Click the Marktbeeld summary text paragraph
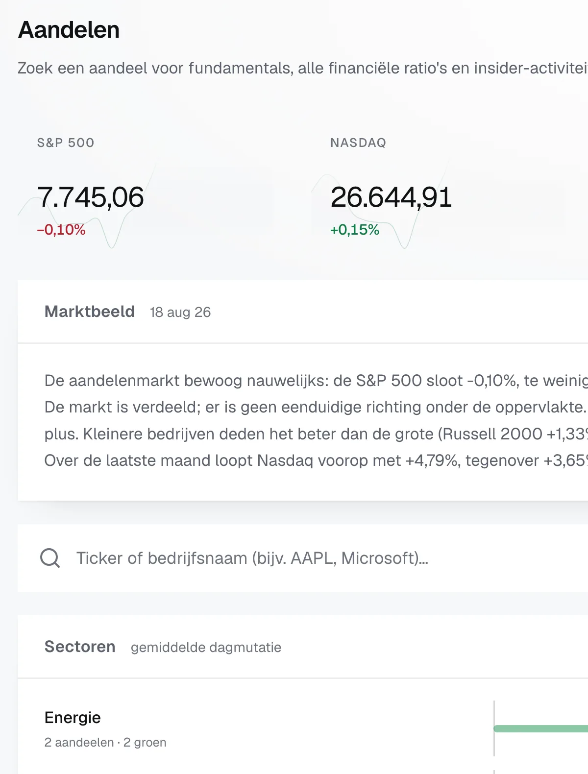Screen dimensions: 588x774 pyautogui.click(x=316, y=420)
